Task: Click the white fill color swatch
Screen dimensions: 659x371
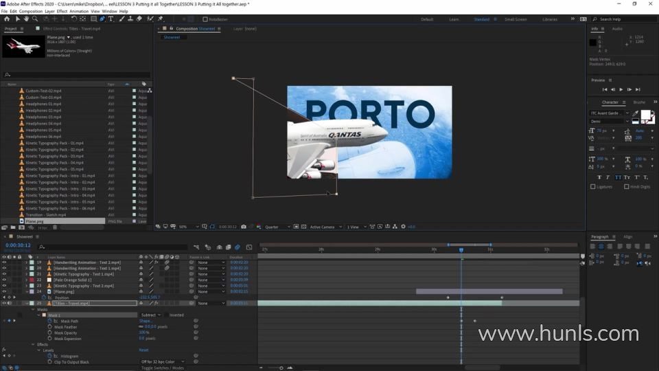Action: (645, 116)
